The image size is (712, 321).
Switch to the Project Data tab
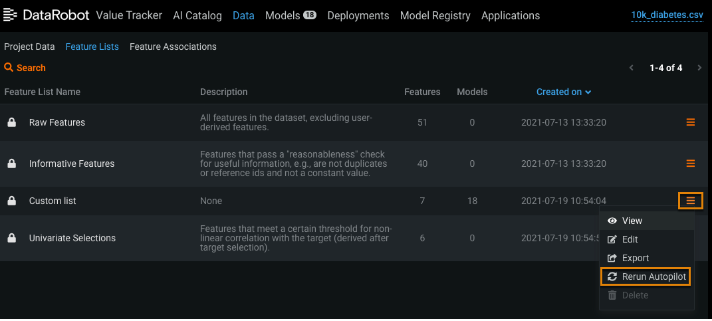coord(29,47)
